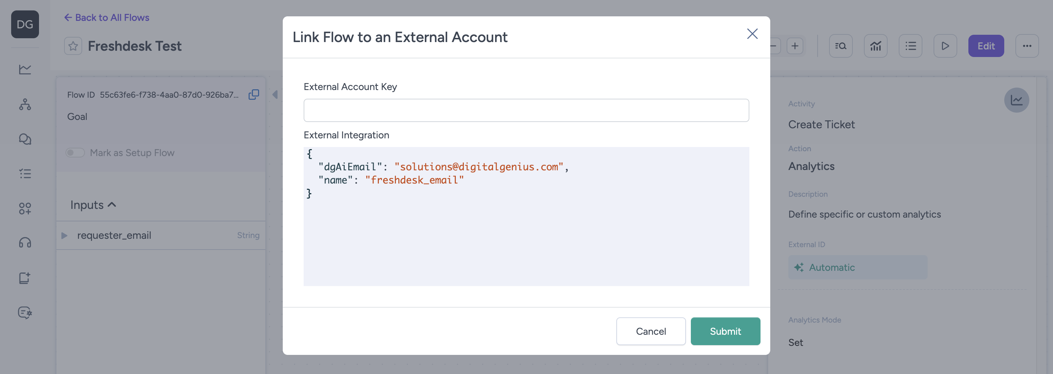Viewport: 1053px width, 374px height.
Task: Open the conversations chat sidebar icon
Action: click(25, 139)
